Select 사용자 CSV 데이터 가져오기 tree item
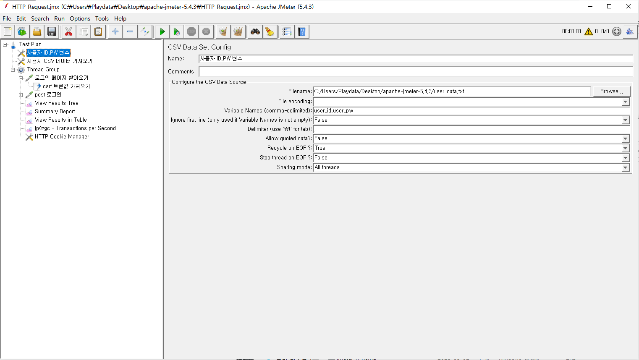The height and width of the screenshot is (360, 639). tap(60, 61)
